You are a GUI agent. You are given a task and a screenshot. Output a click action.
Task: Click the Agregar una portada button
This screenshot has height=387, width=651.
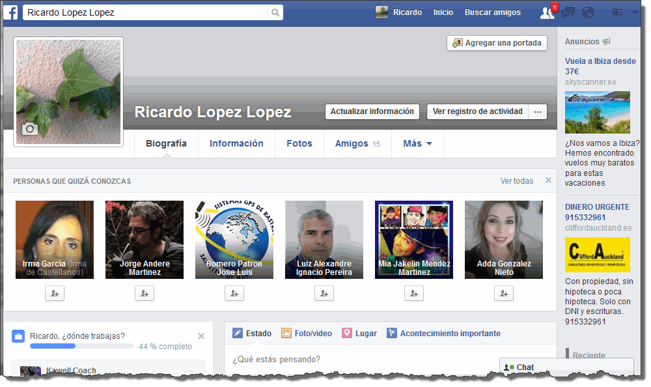pos(497,43)
